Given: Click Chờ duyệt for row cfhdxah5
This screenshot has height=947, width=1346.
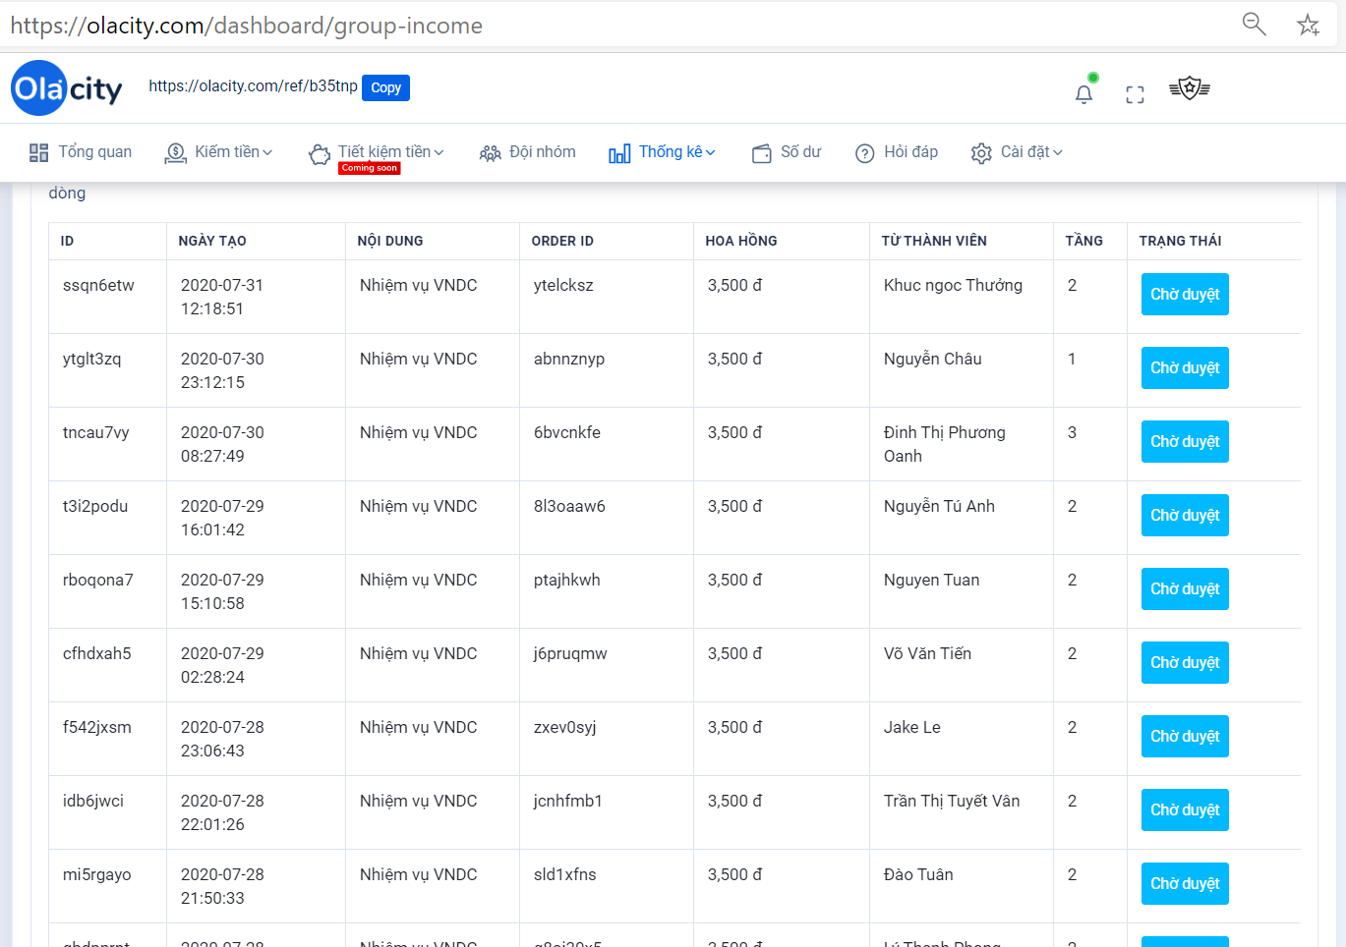Looking at the screenshot, I should tap(1185, 663).
